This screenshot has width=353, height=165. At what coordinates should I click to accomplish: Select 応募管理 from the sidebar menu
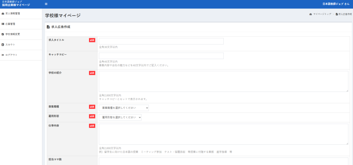coord(10,24)
